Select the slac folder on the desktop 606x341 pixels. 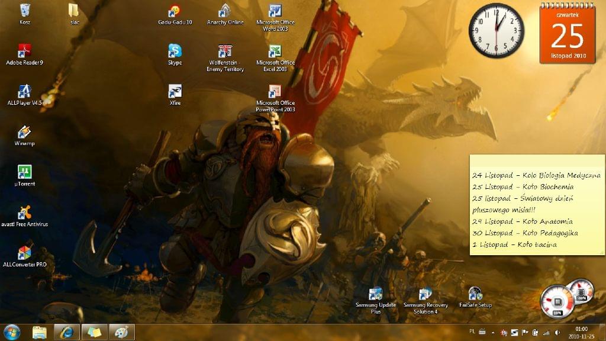[74, 14]
